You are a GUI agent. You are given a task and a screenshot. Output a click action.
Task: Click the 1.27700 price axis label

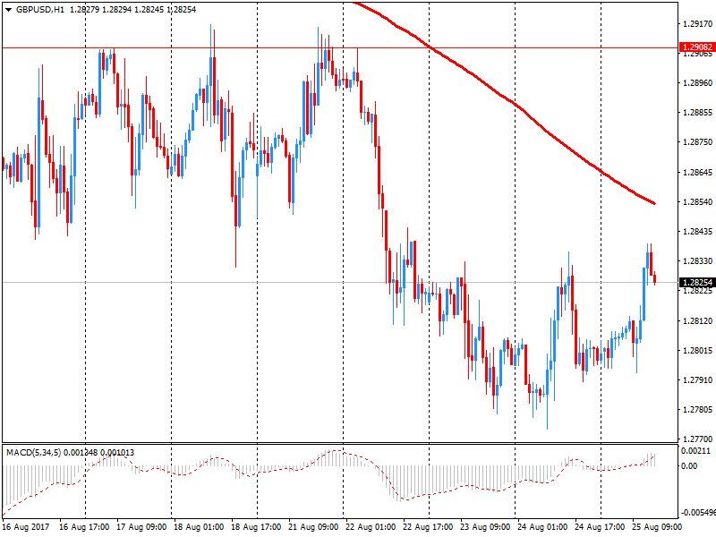click(697, 439)
